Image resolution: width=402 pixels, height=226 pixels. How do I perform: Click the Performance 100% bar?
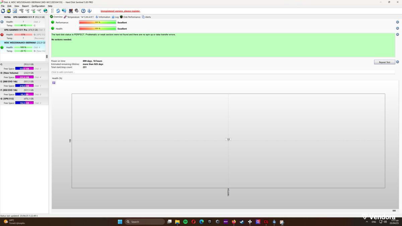click(x=97, y=22)
